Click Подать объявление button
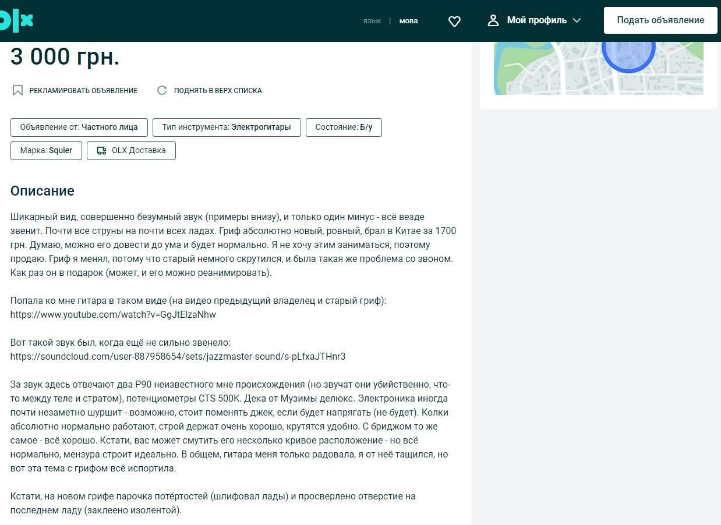The width and height of the screenshot is (721, 525). click(x=660, y=20)
